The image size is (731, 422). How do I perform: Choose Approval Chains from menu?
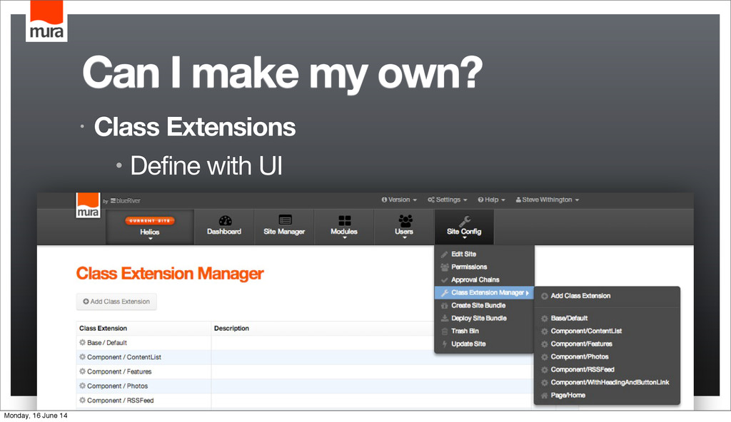tap(485, 280)
